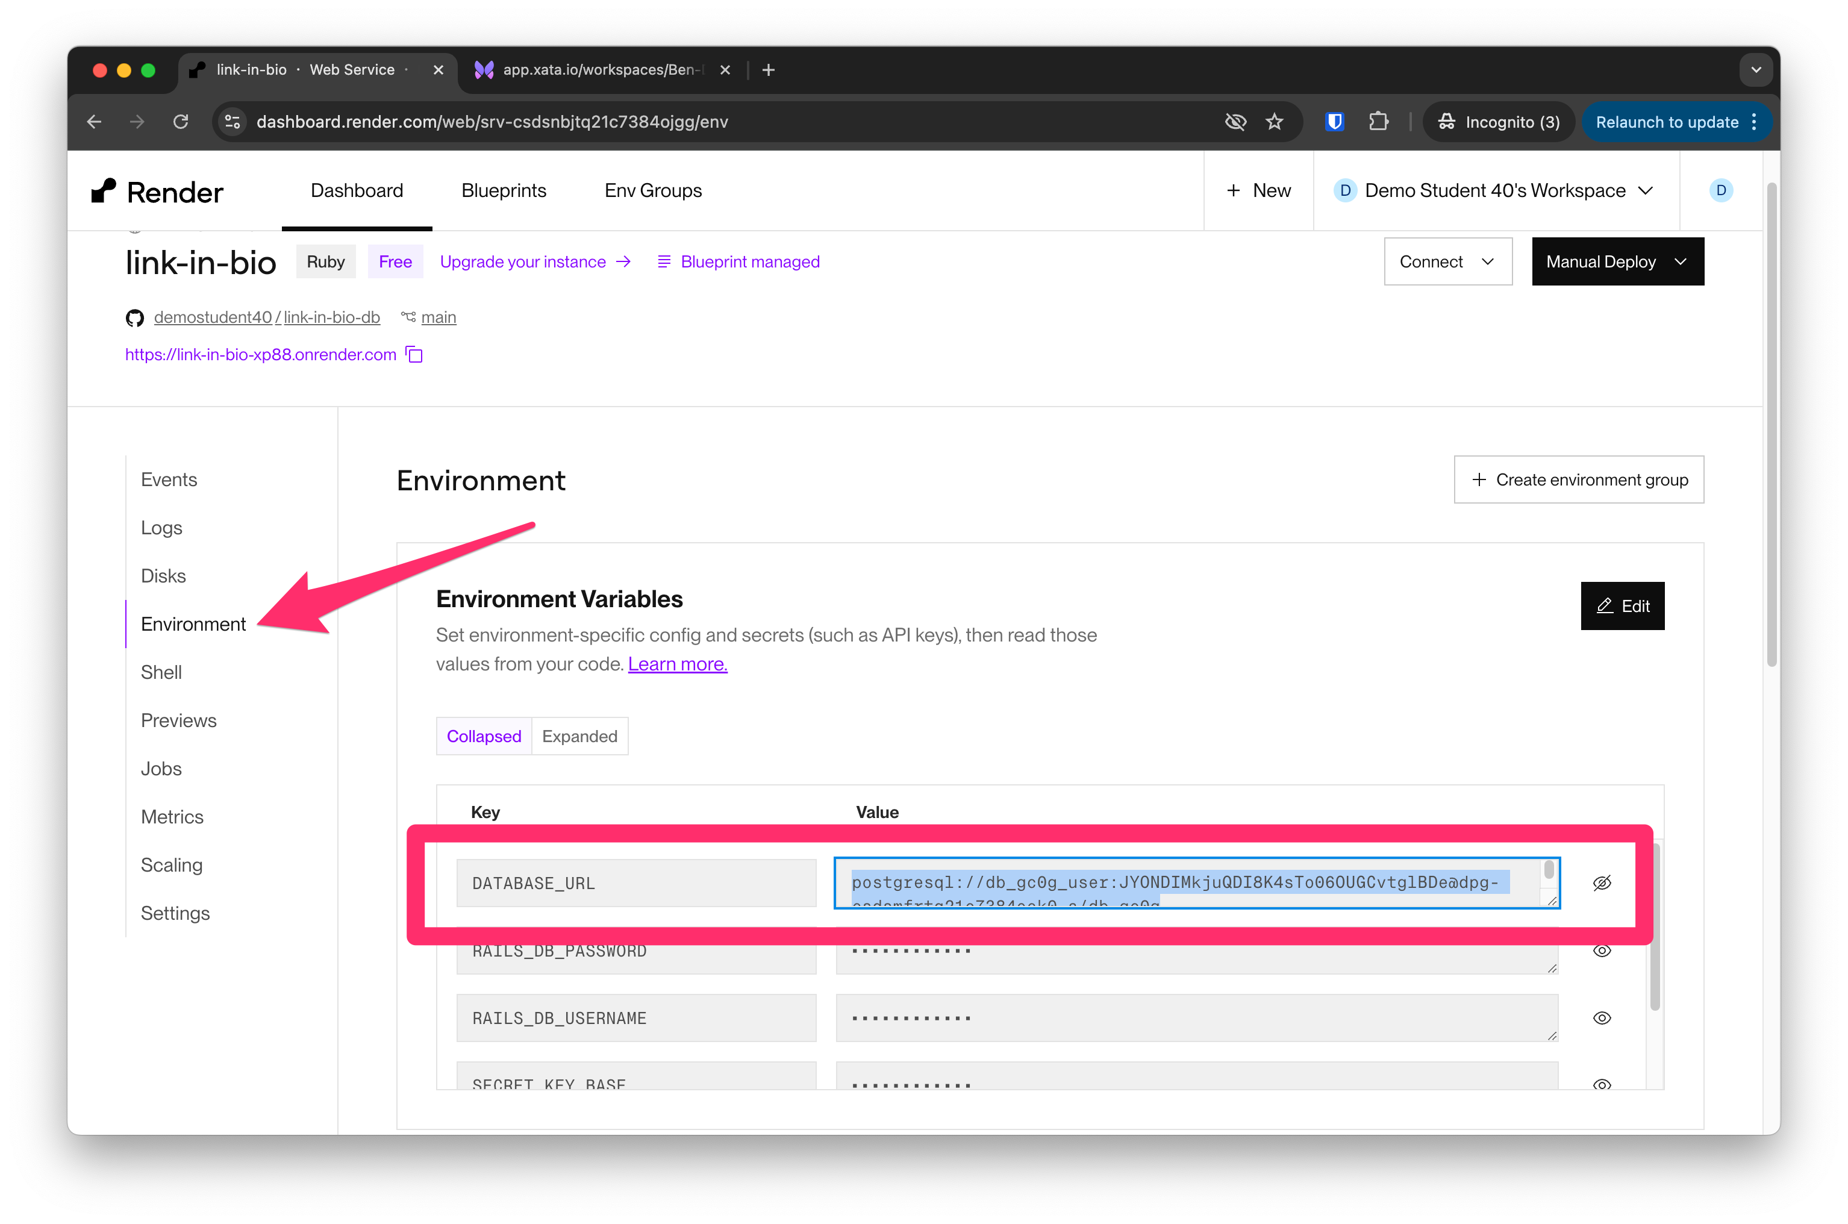Open the Blueprints tab
The height and width of the screenshot is (1224, 1848).
point(504,190)
